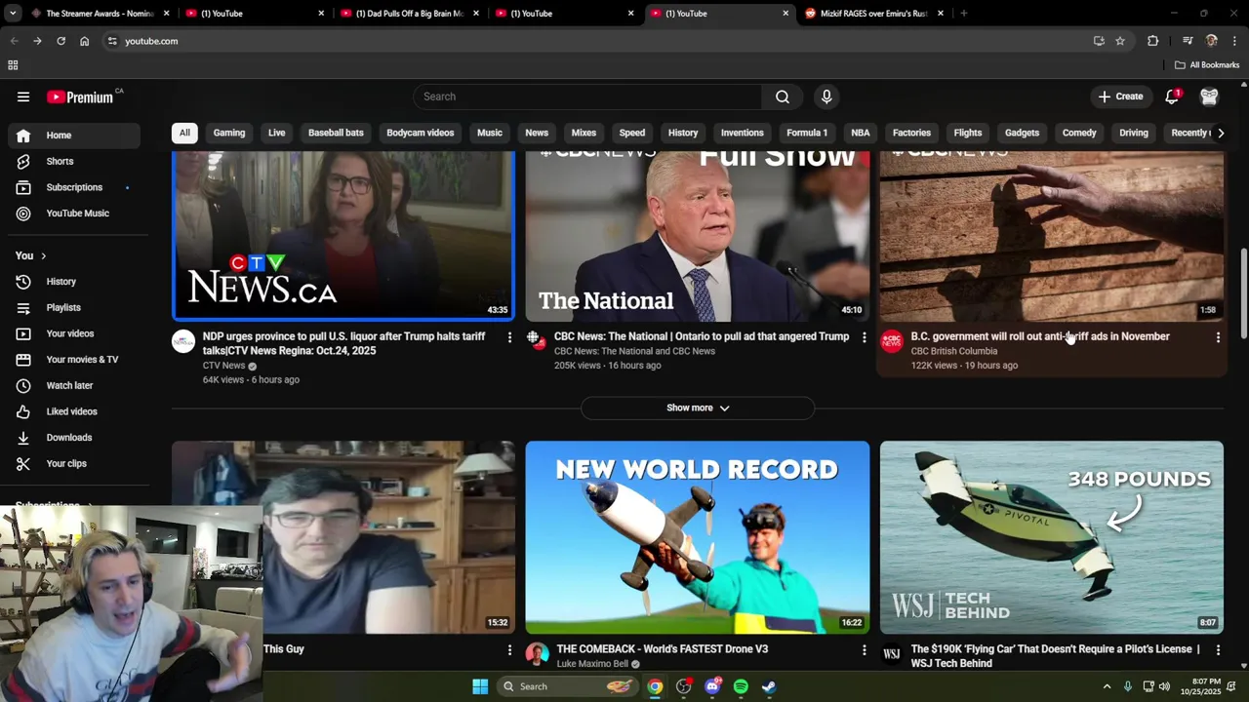1249x702 pixels.
Task: Reload the page in Chrome
Action: pyautogui.click(x=60, y=41)
